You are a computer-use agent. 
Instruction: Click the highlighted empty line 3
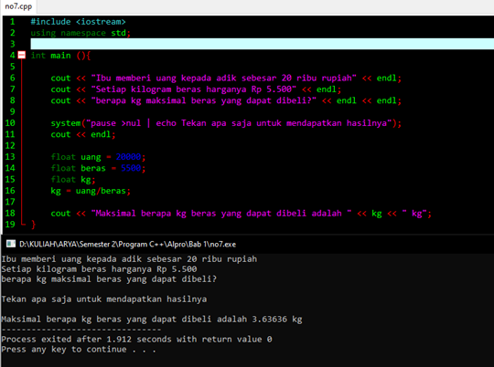[263, 44]
